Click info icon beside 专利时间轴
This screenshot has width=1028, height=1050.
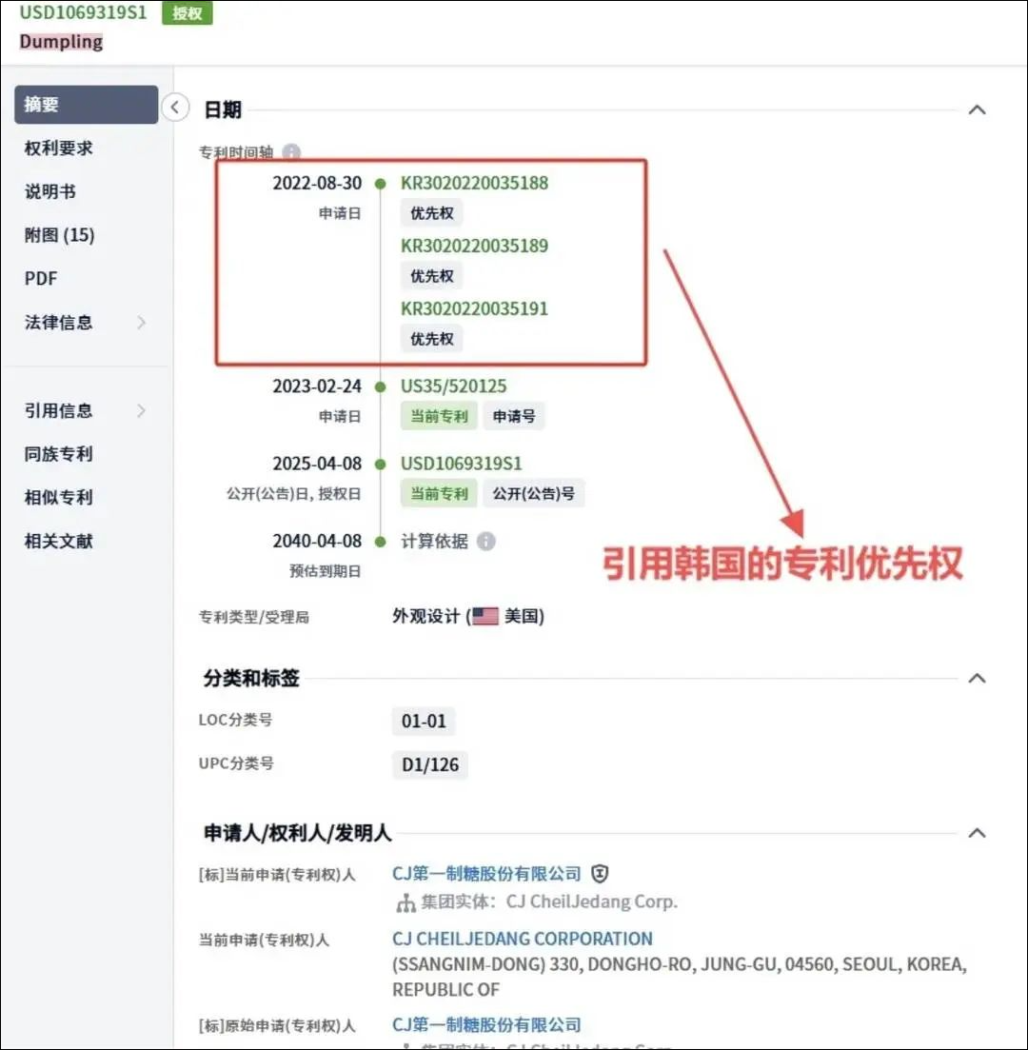291,152
